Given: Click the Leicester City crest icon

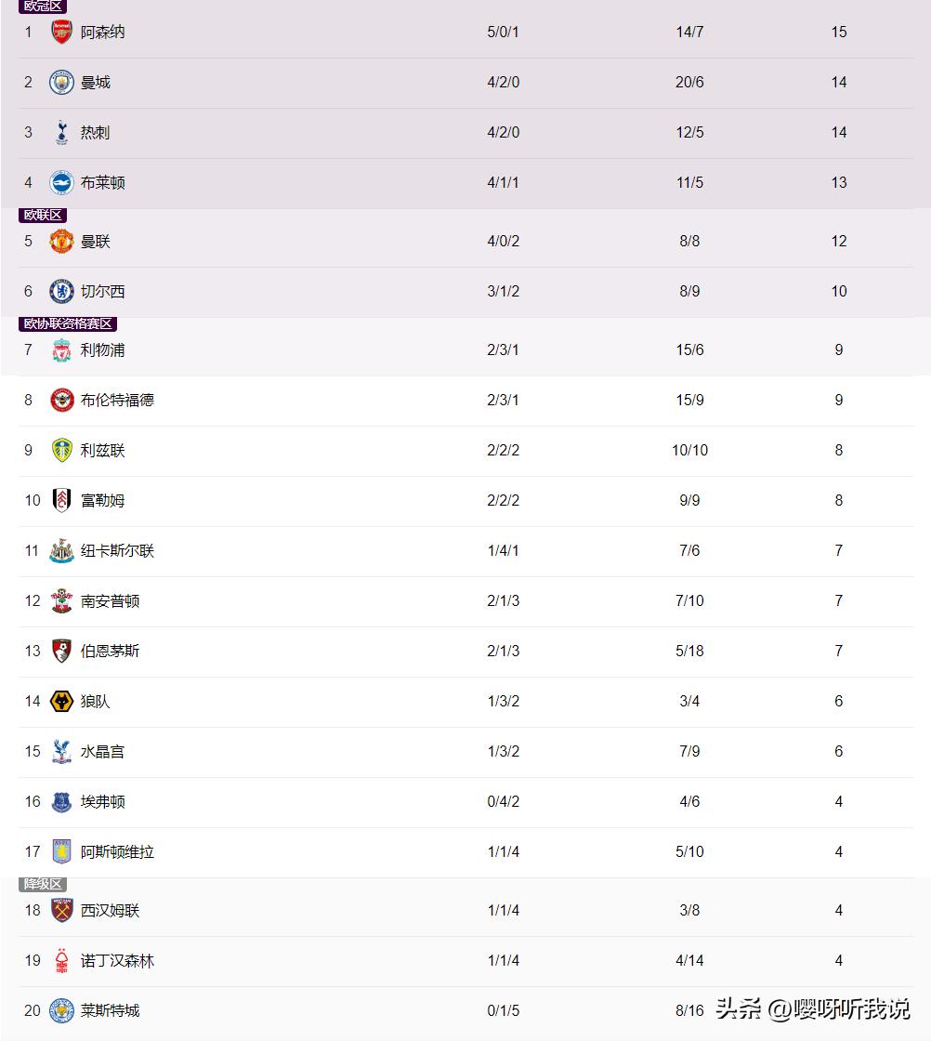Looking at the screenshot, I should (x=61, y=1010).
